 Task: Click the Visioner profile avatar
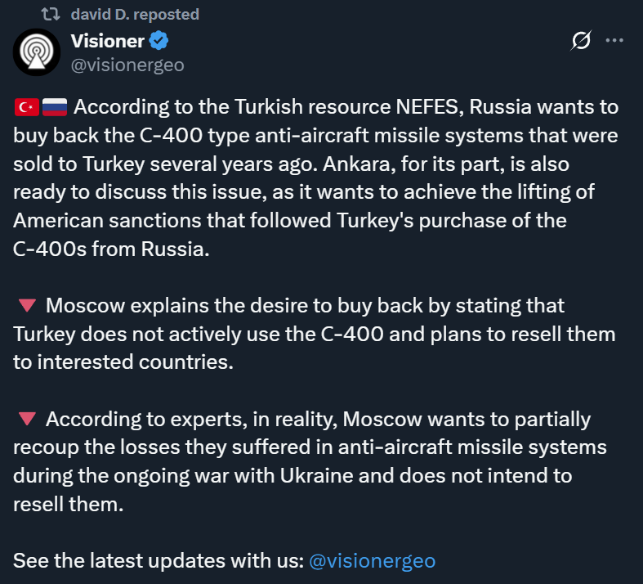36,52
